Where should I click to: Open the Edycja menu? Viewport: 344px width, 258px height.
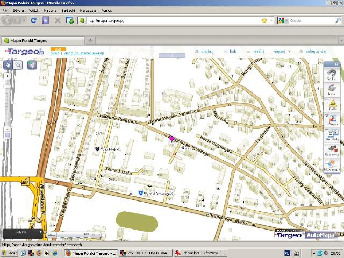click(x=18, y=10)
